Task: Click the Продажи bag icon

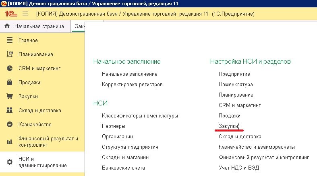Action: pyautogui.click(x=10, y=82)
